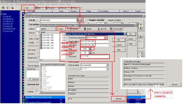The height and width of the screenshot is (104, 184).
Task: Open the Profiles menu
Action: (41, 4)
